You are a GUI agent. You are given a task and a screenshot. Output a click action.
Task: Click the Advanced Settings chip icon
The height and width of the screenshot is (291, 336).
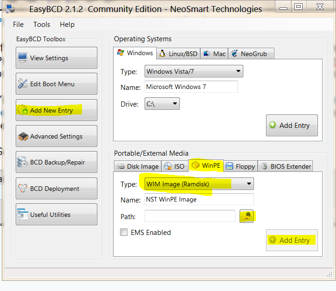23,136
